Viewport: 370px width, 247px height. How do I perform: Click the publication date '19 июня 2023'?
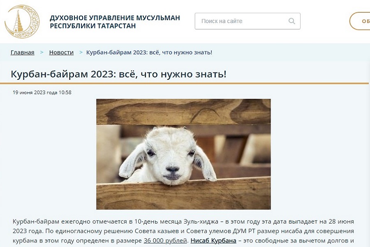tap(42, 92)
